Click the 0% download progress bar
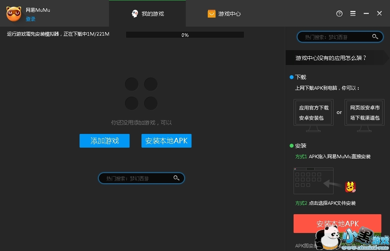390x251 pixels. pos(185,35)
